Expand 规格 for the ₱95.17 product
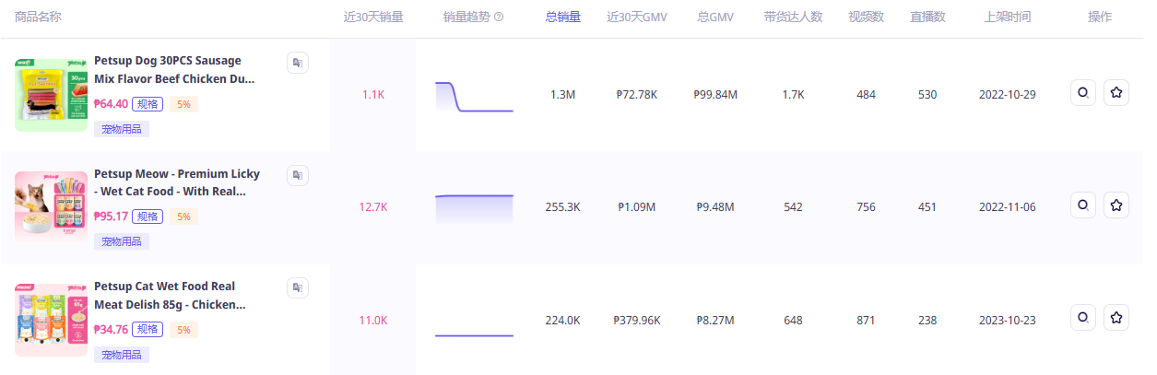The height and width of the screenshot is (375, 1157). click(x=148, y=217)
